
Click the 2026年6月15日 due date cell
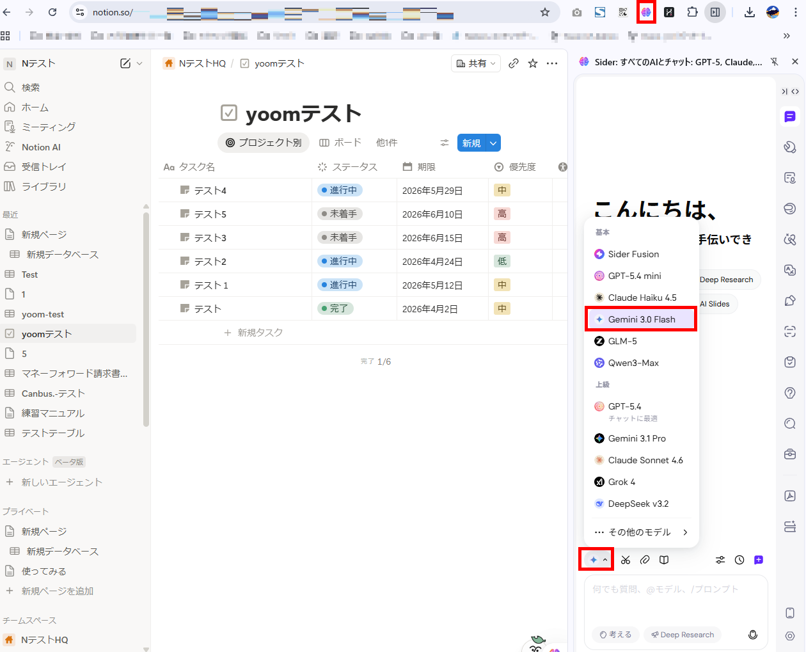click(442, 237)
